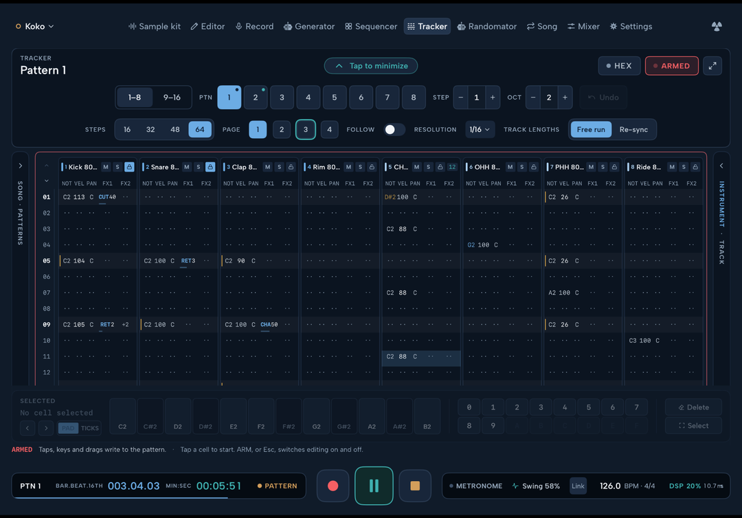This screenshot has width=742, height=518.
Task: Open the Resolution 1/16 dropdown
Action: (480, 130)
